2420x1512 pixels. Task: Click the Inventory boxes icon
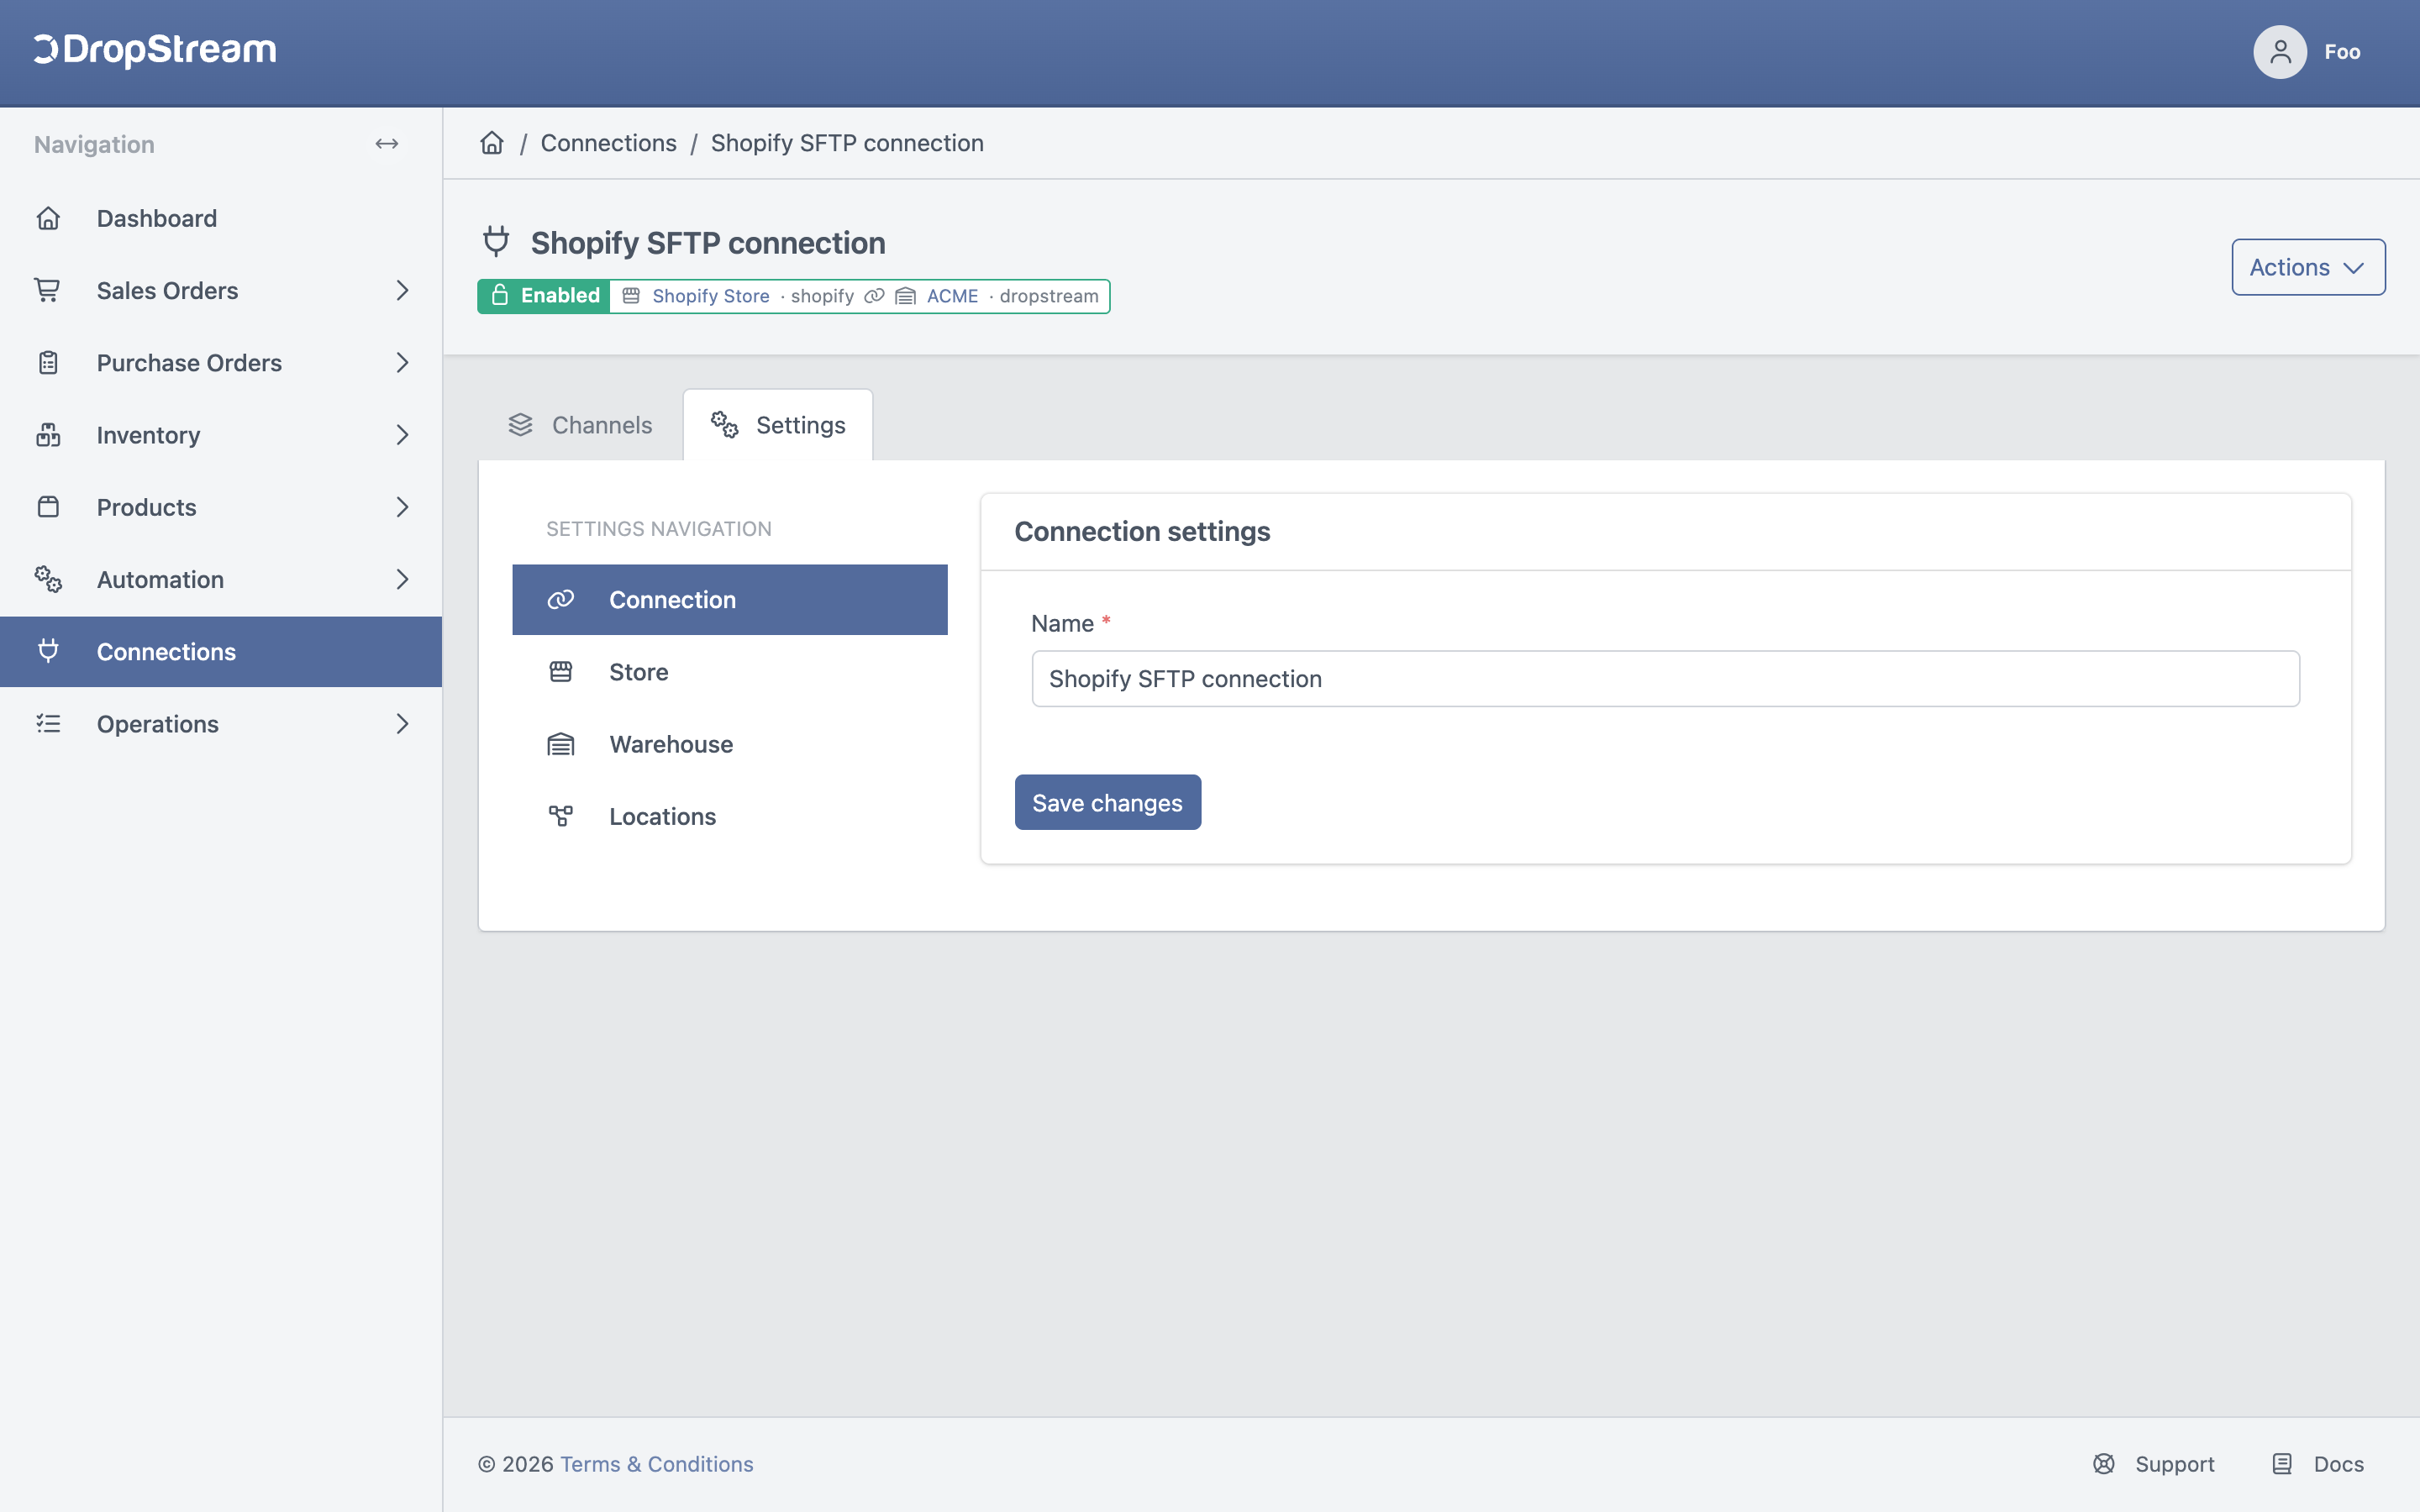tap(48, 435)
